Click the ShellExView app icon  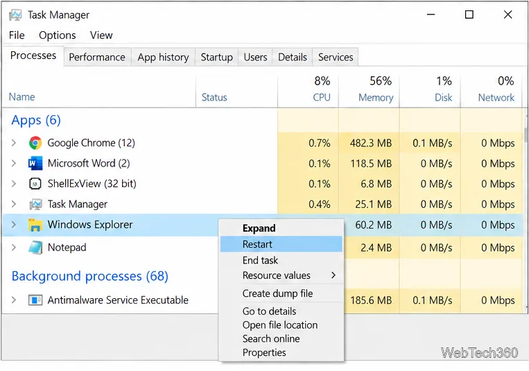click(x=35, y=184)
